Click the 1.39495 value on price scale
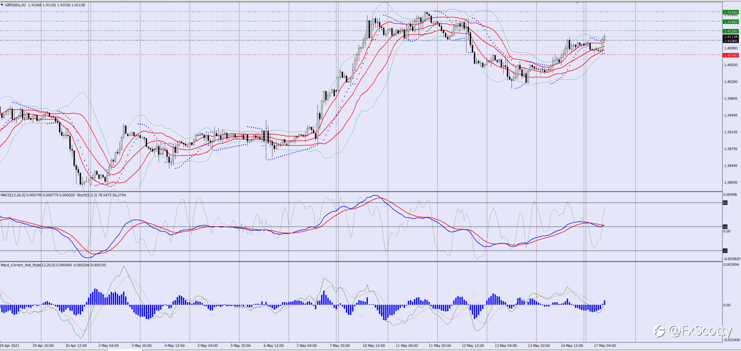741x351 pixels. [x=731, y=115]
